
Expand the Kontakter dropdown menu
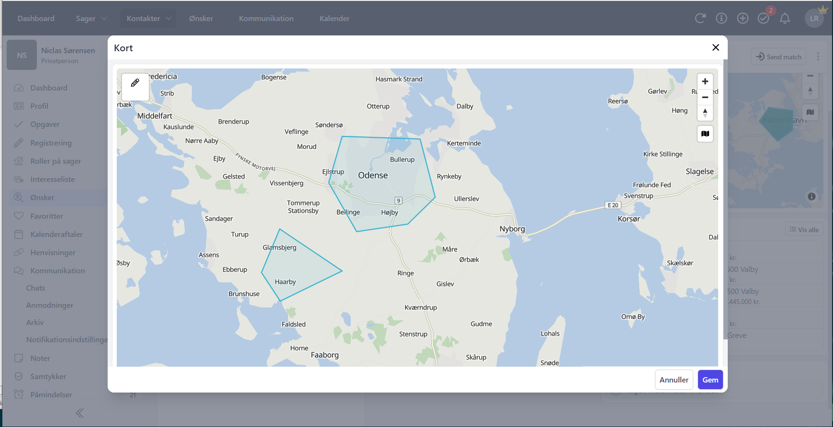tap(148, 19)
